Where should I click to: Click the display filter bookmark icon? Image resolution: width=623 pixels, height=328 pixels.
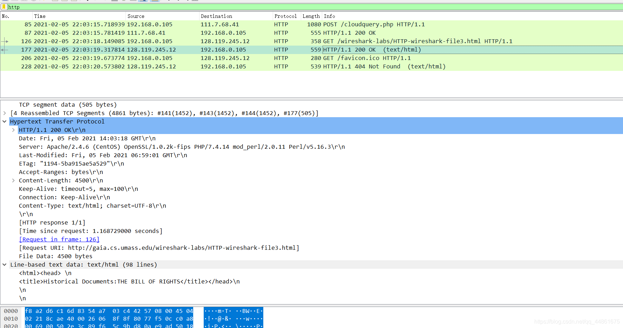click(4, 7)
